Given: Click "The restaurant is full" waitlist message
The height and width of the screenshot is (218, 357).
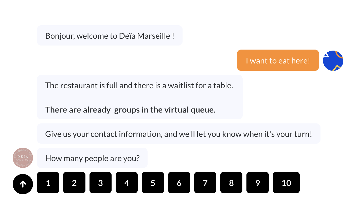Looking at the screenshot, I should point(140,97).
